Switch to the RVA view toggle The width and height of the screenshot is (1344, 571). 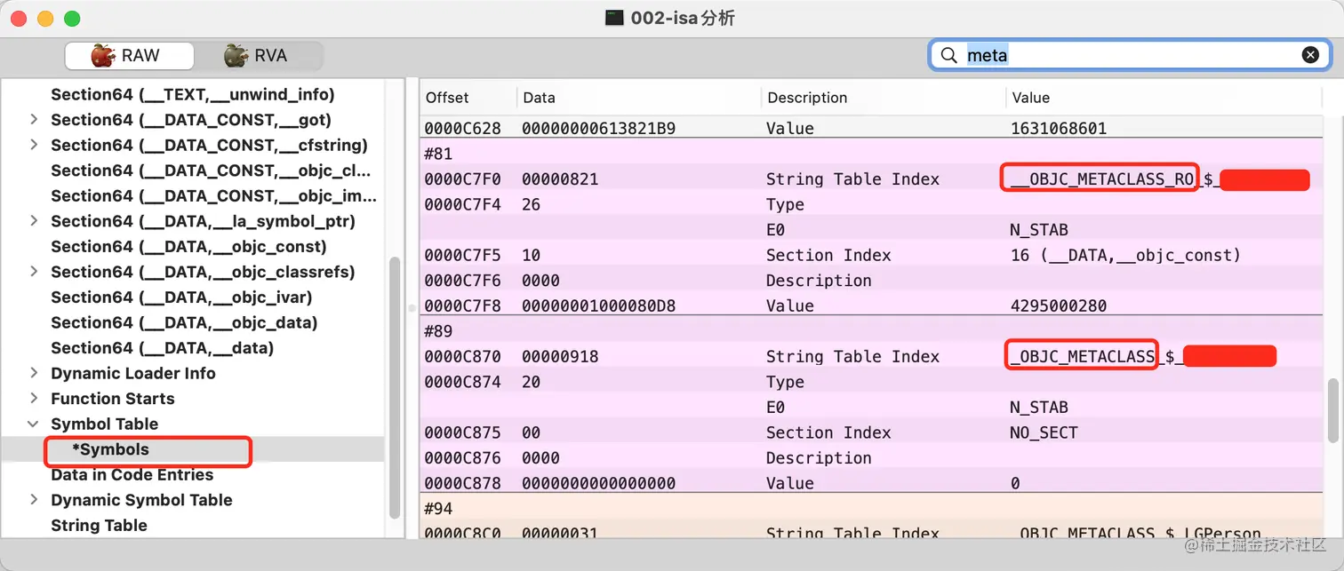click(x=259, y=56)
